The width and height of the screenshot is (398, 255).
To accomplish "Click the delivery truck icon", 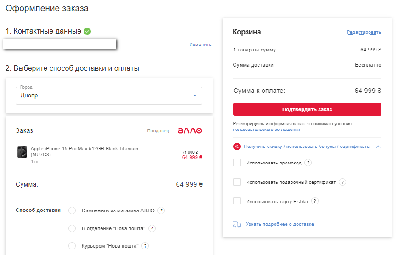I will point(237,224).
